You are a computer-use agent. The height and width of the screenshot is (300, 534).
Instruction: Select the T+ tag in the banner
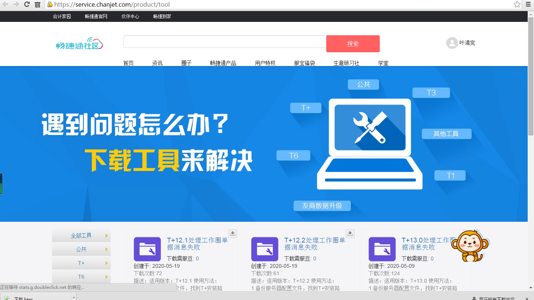tap(306, 108)
